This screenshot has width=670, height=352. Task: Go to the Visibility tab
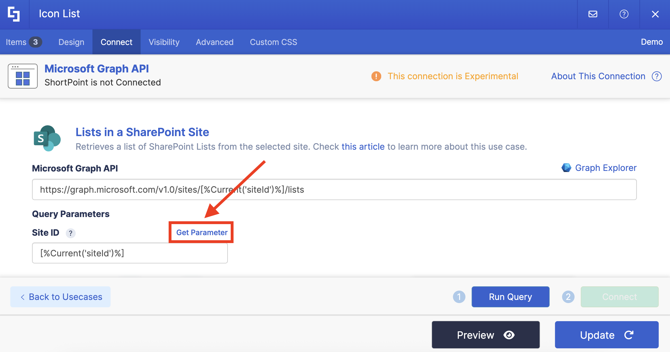pyautogui.click(x=164, y=42)
